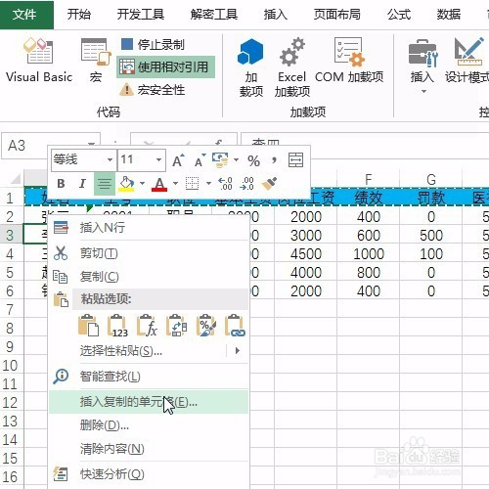Decrease font size in mini toolbar
Screen dimensions: 489x489
tap(200, 160)
